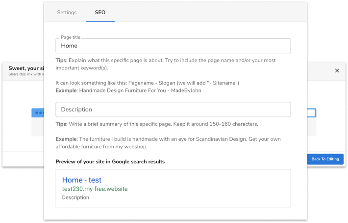Click the browser mockup dots icon
Image resolution: width=348 pixels, height=223 pixels.
38,112
